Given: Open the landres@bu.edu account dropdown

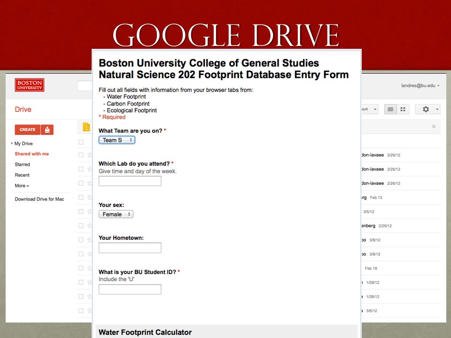Looking at the screenshot, I should [420, 85].
